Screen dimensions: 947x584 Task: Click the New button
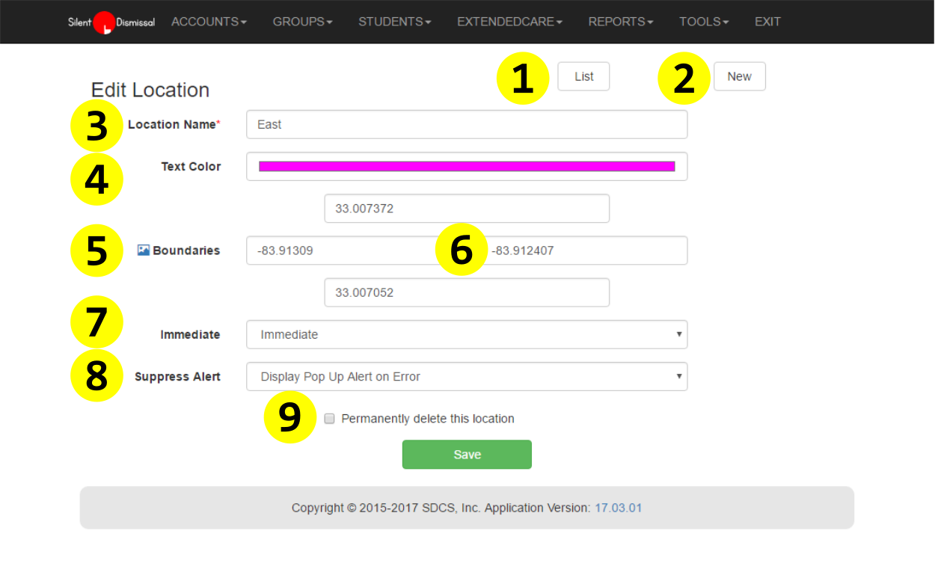[739, 76]
